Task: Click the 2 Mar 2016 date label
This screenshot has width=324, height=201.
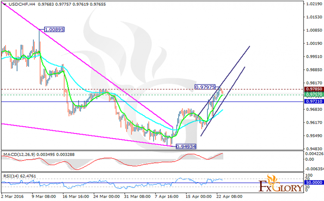Action: point(12,196)
